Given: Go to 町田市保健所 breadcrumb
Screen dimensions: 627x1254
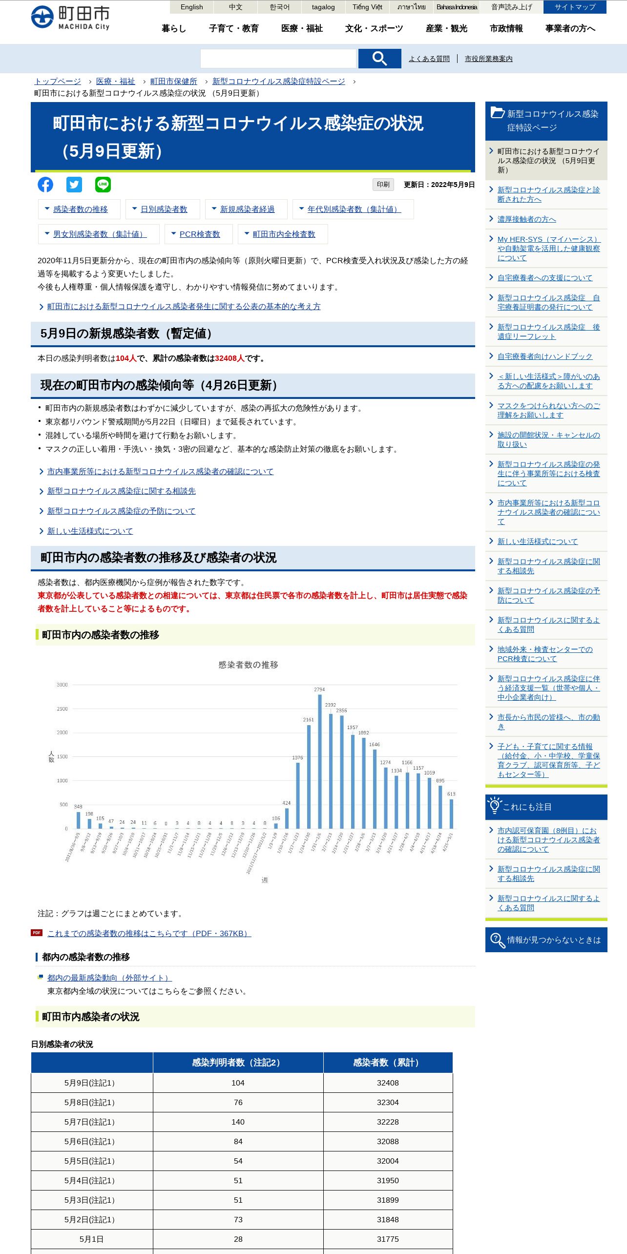Looking at the screenshot, I should pos(174,81).
